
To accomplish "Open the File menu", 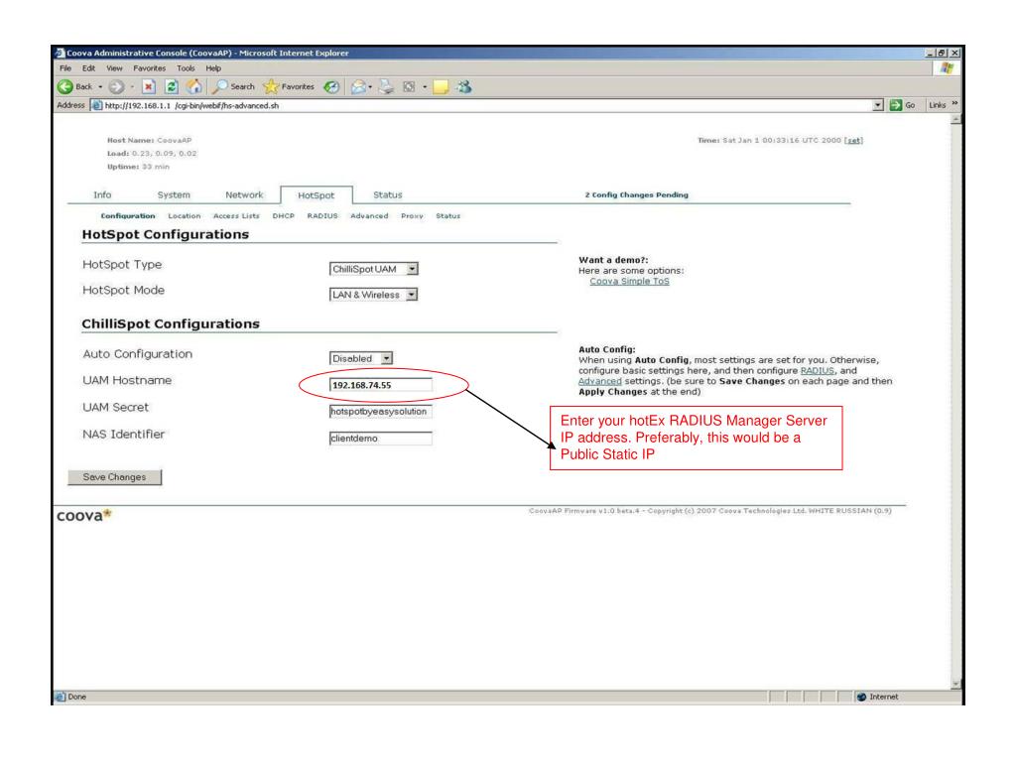I will tap(65, 68).
